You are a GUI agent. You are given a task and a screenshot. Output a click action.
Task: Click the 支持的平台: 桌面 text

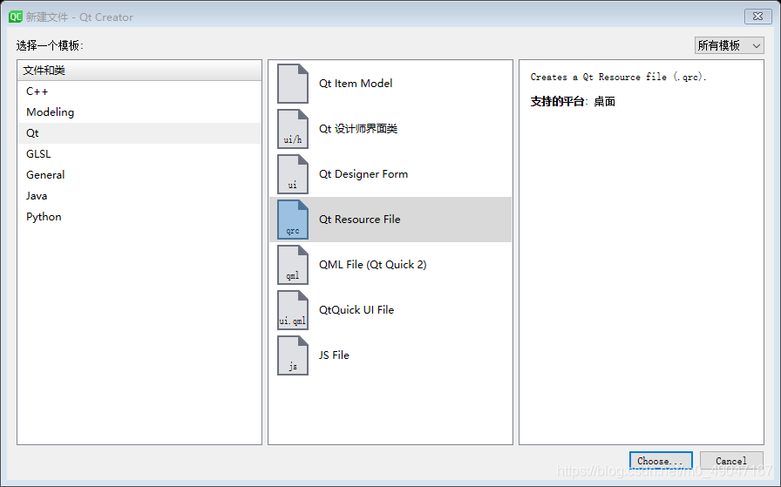[573, 102]
